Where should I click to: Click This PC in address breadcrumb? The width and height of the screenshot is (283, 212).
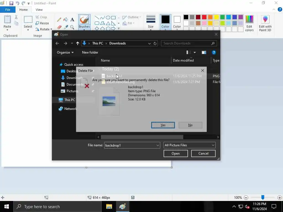[x=98, y=43]
